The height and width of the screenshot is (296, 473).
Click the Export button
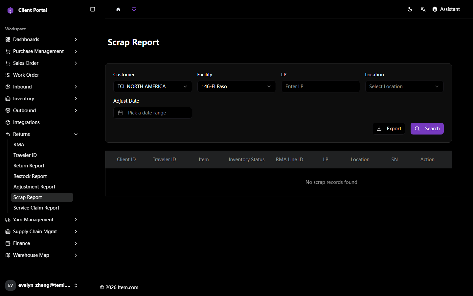(x=389, y=129)
